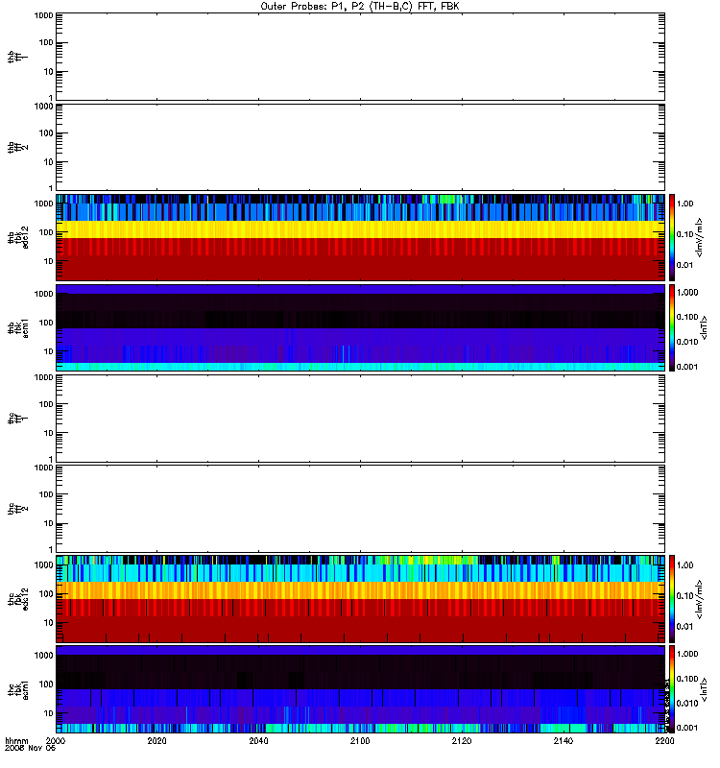Click the '2020' time tick label

click(x=156, y=741)
